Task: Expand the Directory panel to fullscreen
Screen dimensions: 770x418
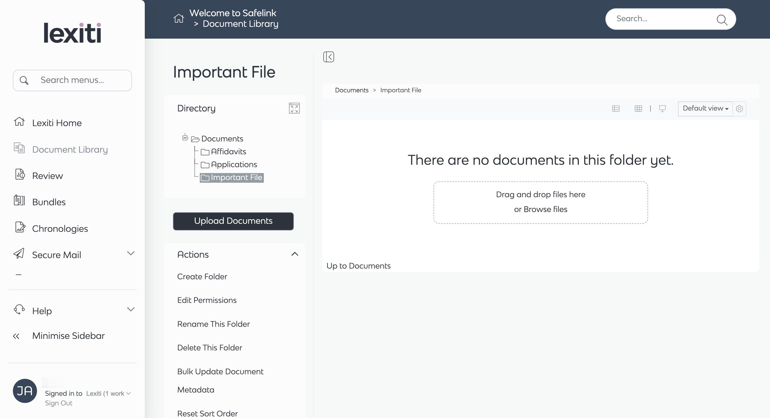Action: pos(294,108)
